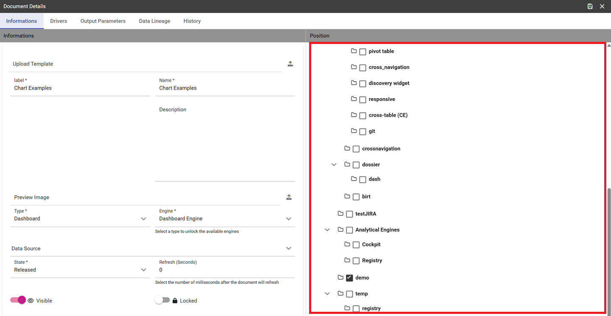The width and height of the screenshot is (611, 316).
Task: Click the folder icon of pivot table
Action: tap(354, 51)
